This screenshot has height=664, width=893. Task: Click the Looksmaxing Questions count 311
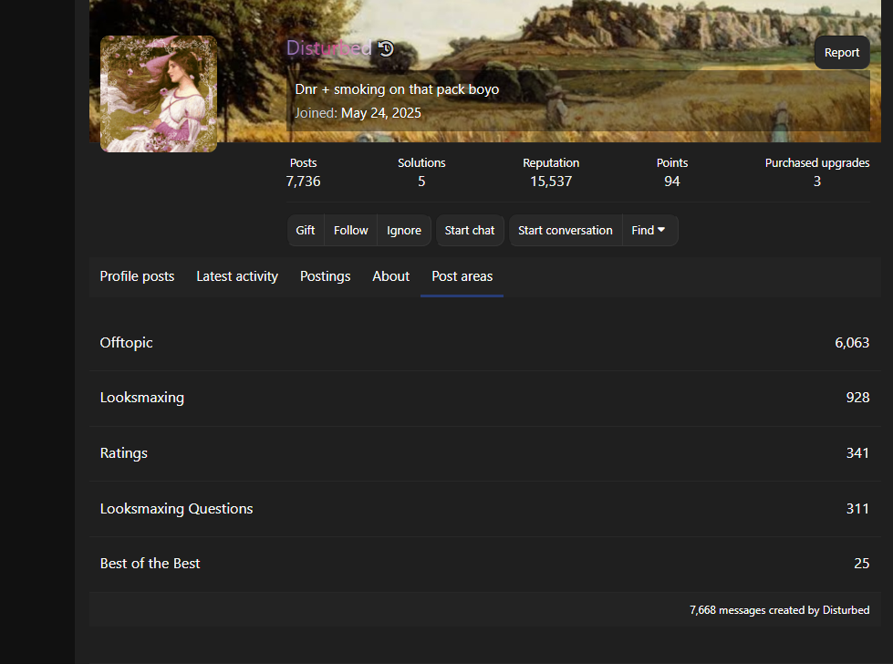coord(857,509)
